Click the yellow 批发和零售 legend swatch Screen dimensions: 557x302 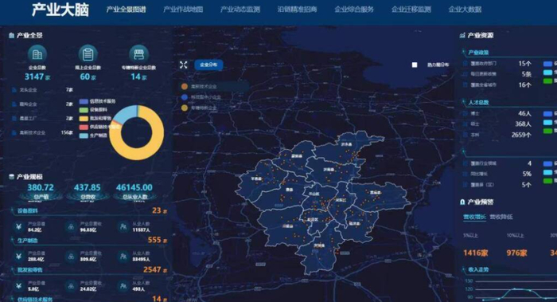coord(84,119)
